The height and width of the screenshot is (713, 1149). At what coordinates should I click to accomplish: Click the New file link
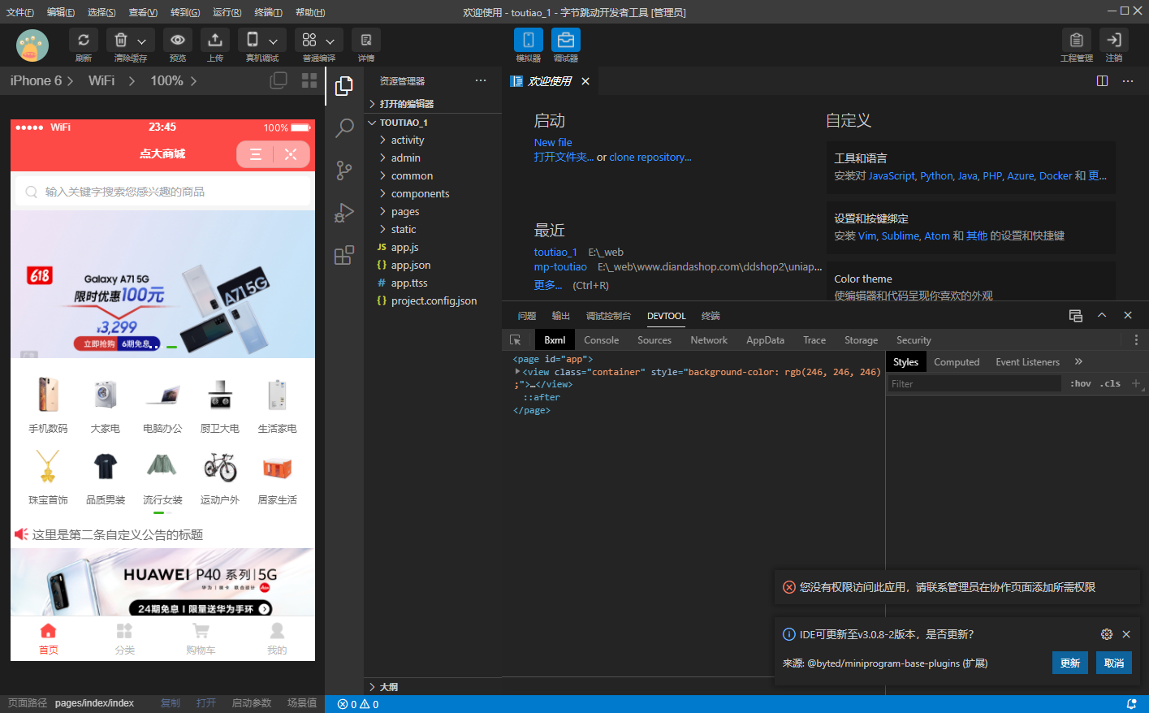pos(552,142)
